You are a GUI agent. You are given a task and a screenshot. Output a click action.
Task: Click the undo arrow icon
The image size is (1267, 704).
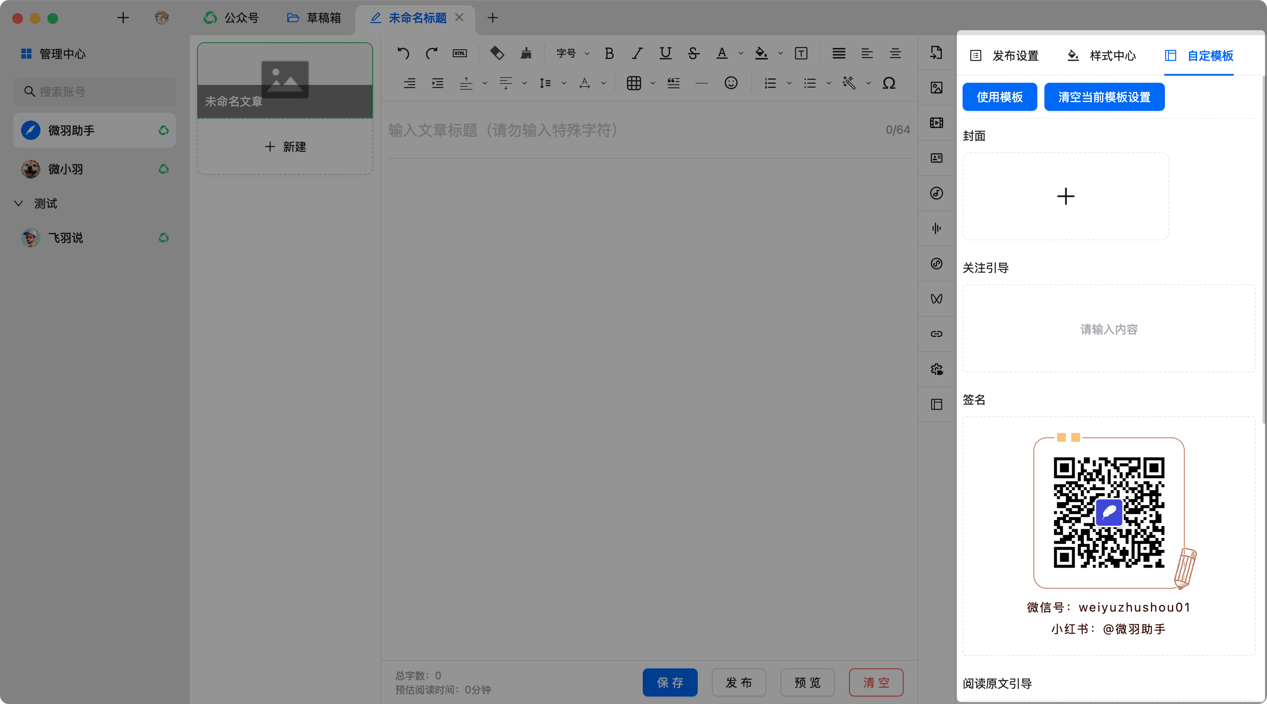403,53
